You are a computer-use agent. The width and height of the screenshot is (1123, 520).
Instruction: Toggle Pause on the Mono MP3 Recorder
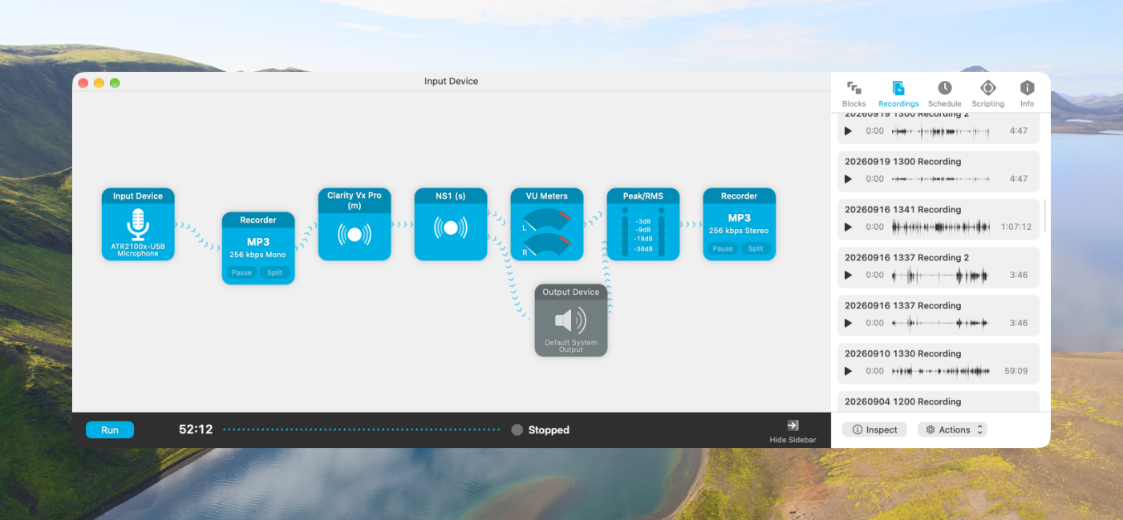(x=241, y=272)
